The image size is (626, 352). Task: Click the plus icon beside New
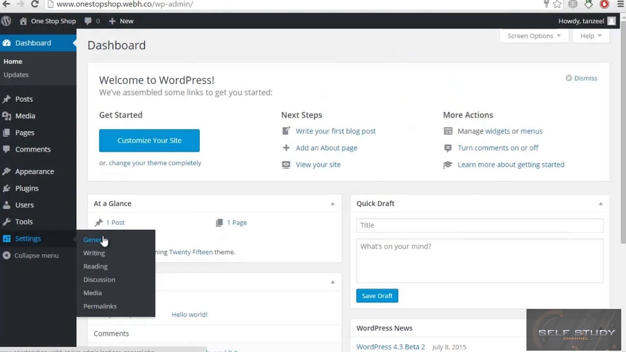[x=112, y=21]
